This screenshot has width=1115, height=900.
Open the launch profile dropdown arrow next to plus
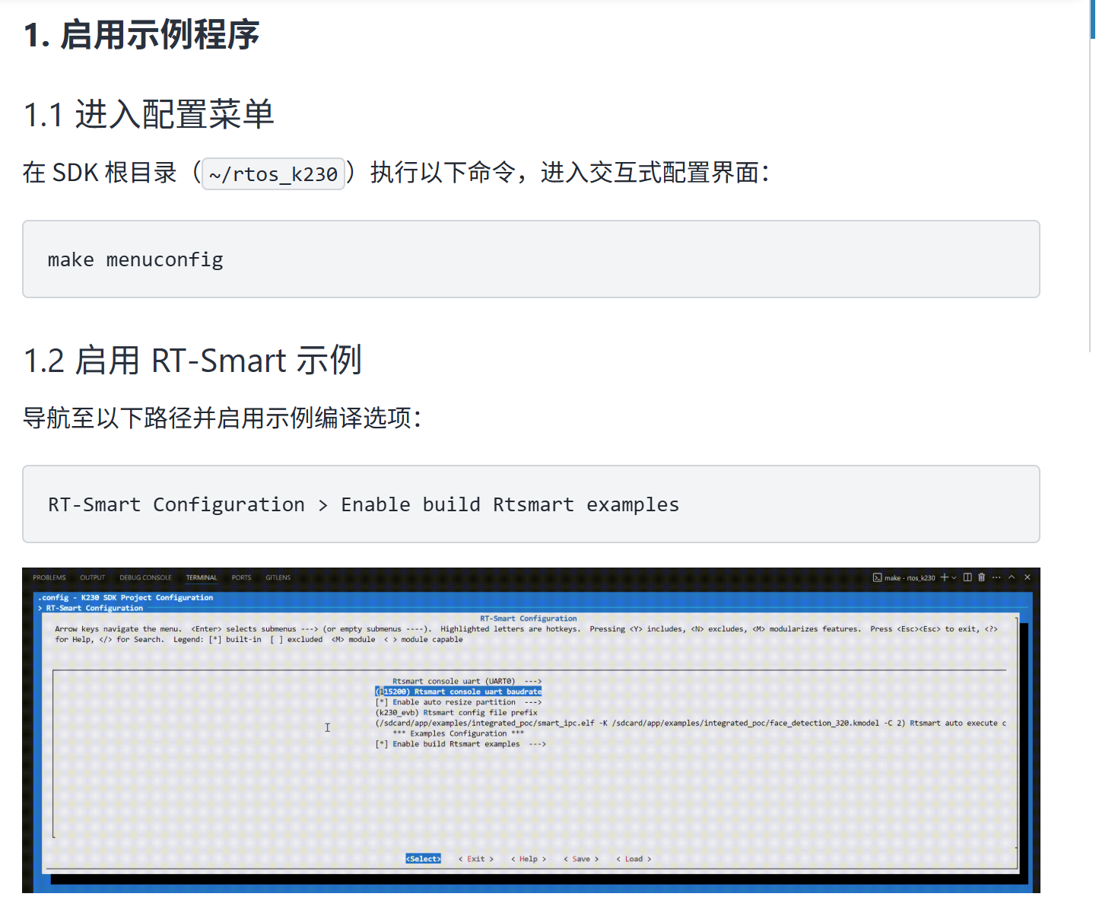pos(955,578)
